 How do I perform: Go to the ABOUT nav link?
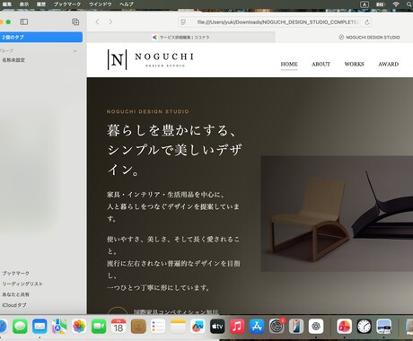321,64
